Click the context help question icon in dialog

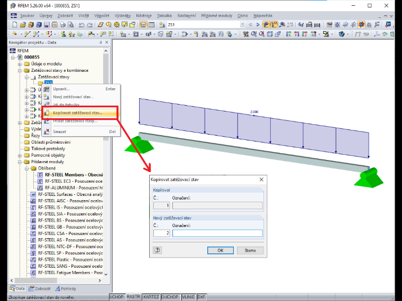(158, 250)
